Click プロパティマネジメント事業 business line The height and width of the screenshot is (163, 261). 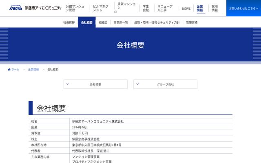92,161
